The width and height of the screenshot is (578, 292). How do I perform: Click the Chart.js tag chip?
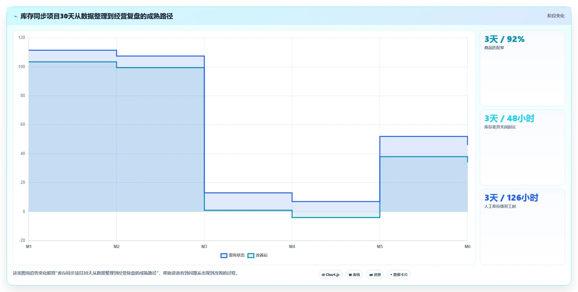click(331, 275)
